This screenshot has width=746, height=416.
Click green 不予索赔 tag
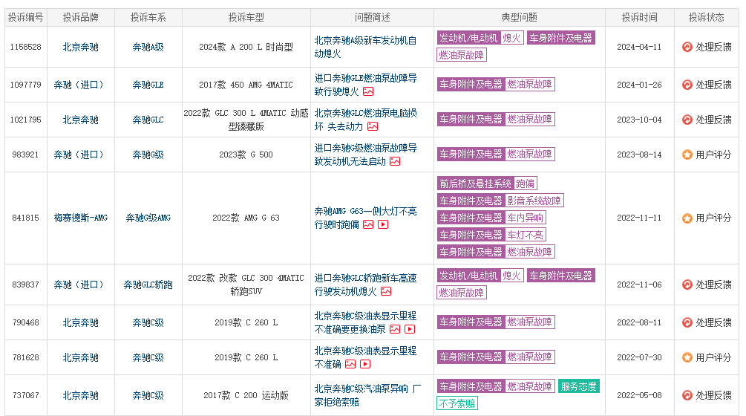coord(457,403)
